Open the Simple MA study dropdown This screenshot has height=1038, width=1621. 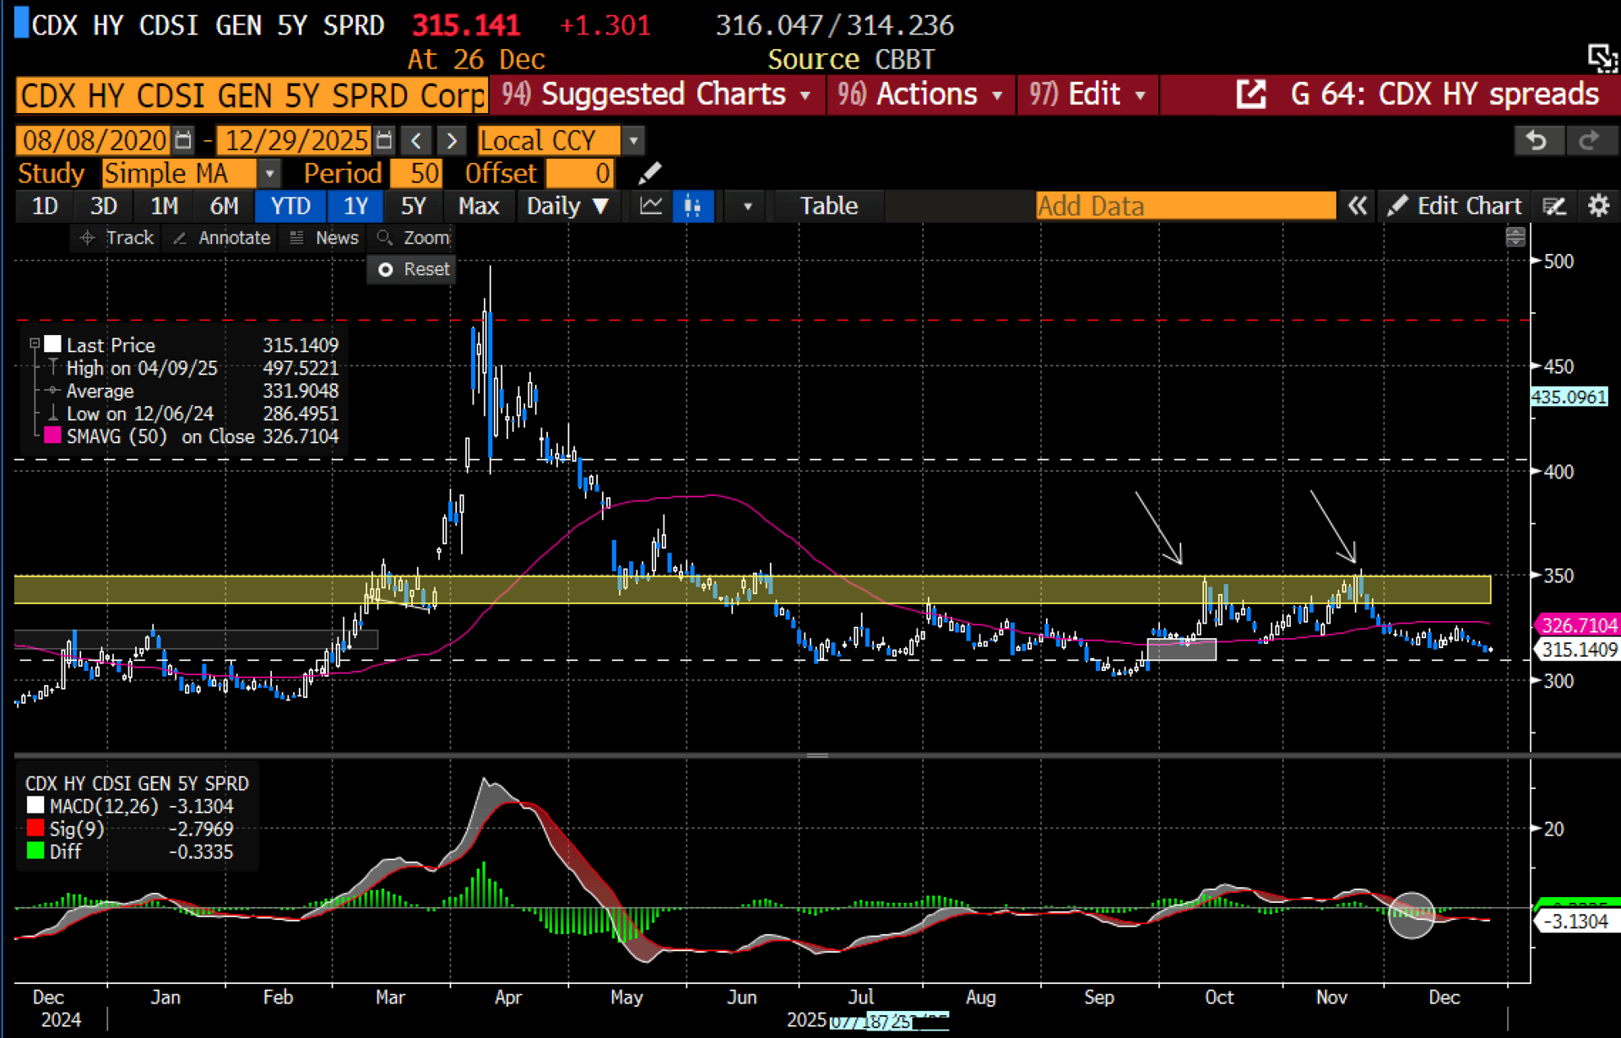tap(269, 174)
